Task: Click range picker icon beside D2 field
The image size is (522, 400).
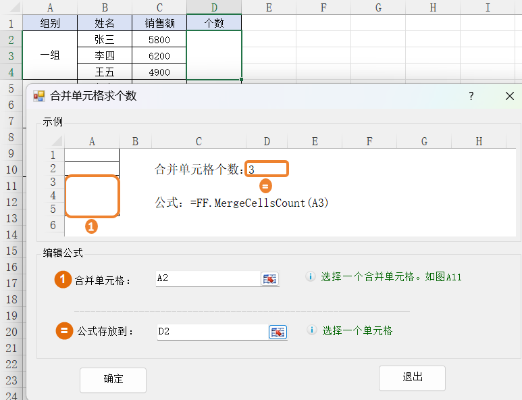Action: coord(278,332)
